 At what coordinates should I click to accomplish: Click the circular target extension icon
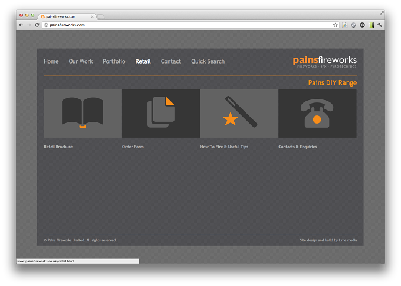[362, 25]
